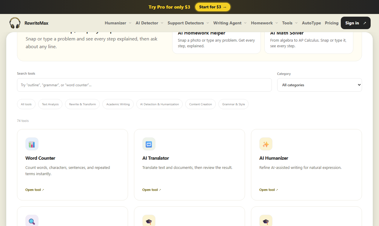This screenshot has height=226, width=379.
Task: Click the Start for $3 button
Action: (x=213, y=7)
